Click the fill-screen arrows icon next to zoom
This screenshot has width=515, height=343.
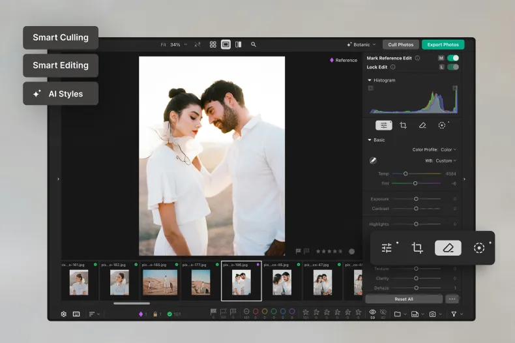point(197,44)
